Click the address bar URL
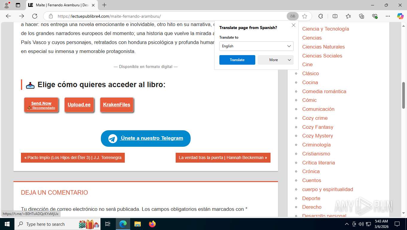407x230 pixels. pyautogui.click(x=109, y=16)
